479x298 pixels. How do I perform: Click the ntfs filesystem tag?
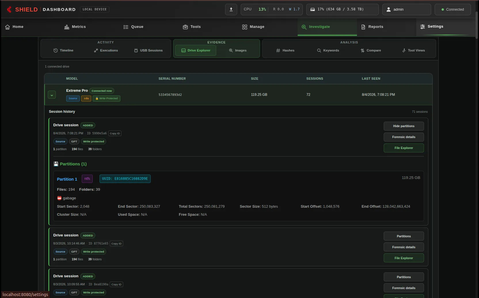click(87, 179)
